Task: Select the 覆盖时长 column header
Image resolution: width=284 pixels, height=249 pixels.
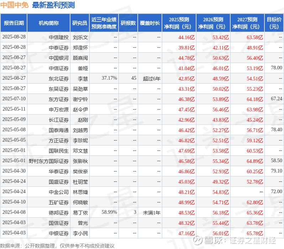Action: pos(150,23)
